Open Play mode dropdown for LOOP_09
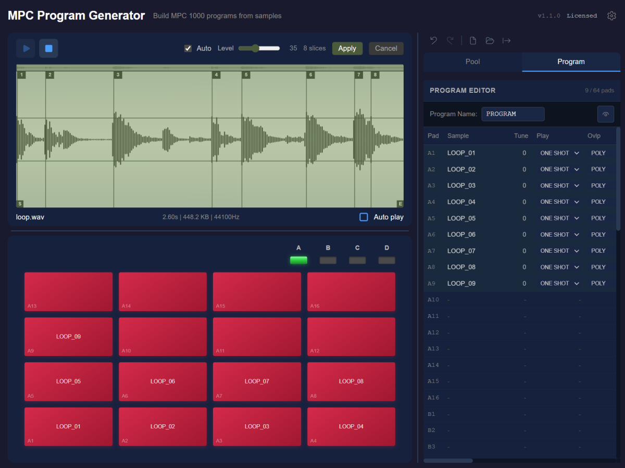This screenshot has height=468, width=625. 559,284
